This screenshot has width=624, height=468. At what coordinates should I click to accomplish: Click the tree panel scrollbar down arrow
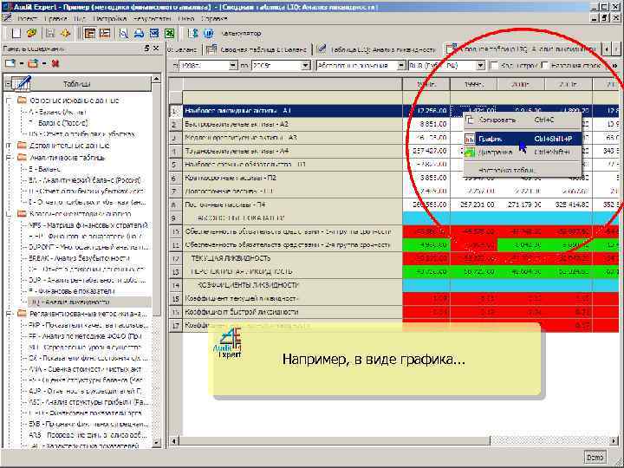click(x=156, y=443)
